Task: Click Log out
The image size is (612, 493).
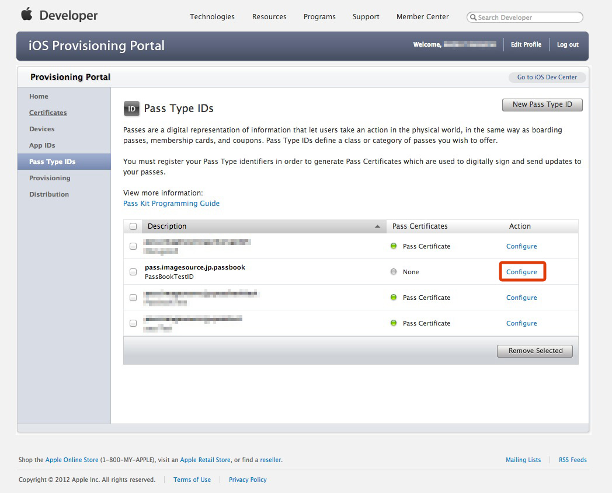Action: (568, 44)
